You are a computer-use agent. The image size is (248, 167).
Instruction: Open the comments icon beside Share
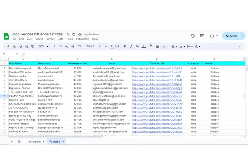202,36
